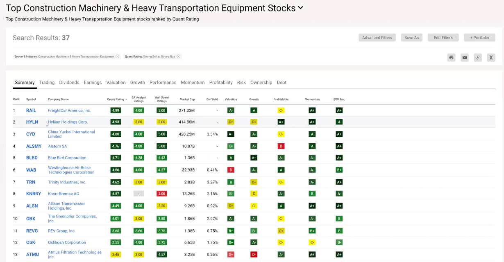Open Knorr-Bremse AG company link
The height and width of the screenshot is (262, 504).
pos(64,194)
